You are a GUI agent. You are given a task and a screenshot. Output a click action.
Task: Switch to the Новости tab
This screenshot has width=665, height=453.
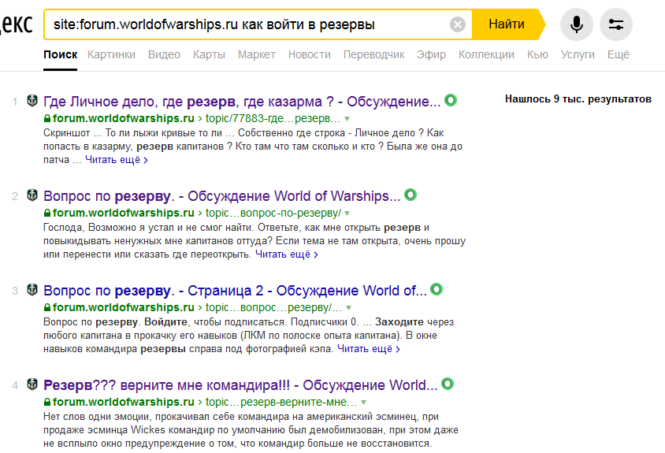click(x=309, y=54)
